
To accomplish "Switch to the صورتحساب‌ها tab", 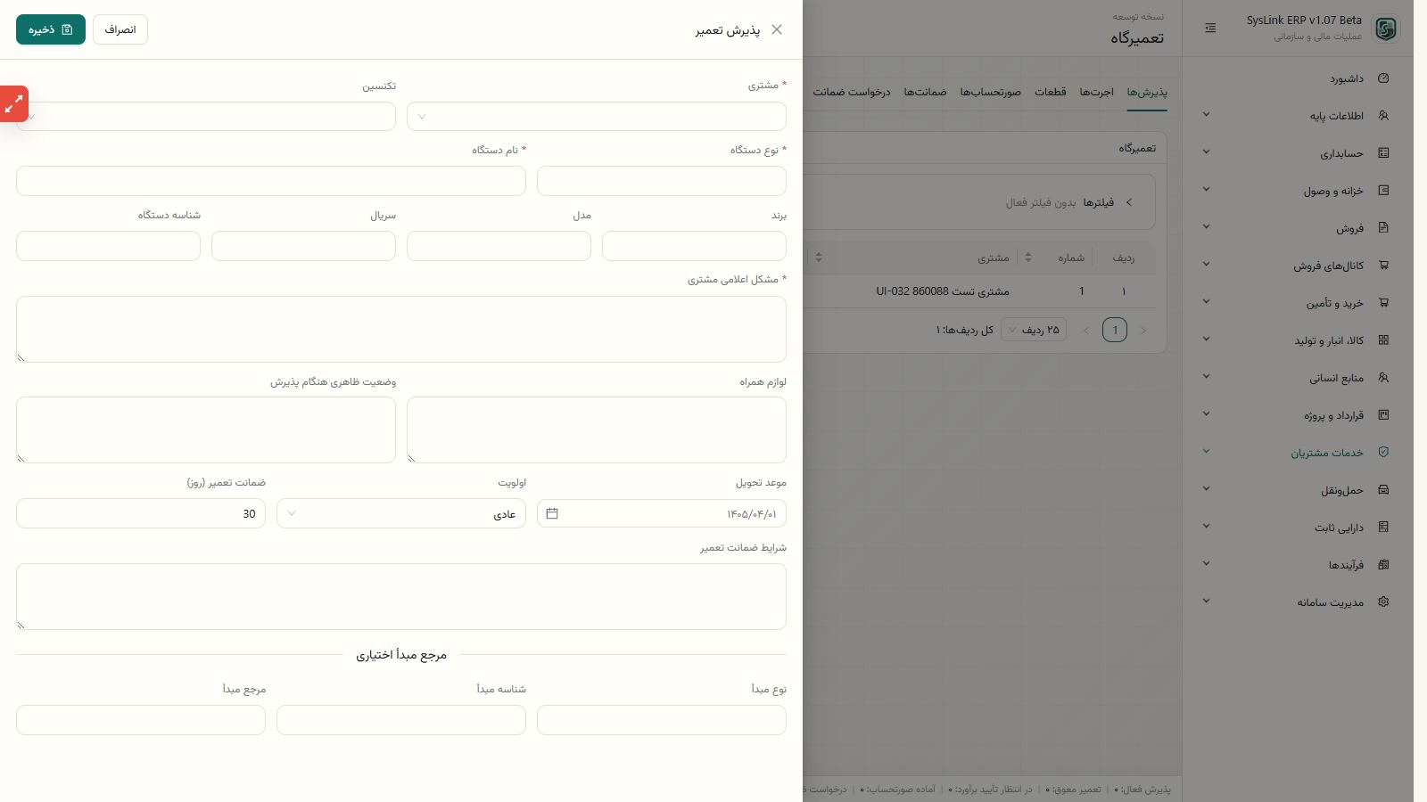I will pos(990,92).
